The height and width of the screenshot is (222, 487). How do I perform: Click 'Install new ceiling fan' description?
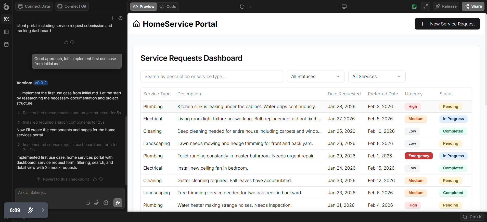pyautogui.click(x=213, y=168)
